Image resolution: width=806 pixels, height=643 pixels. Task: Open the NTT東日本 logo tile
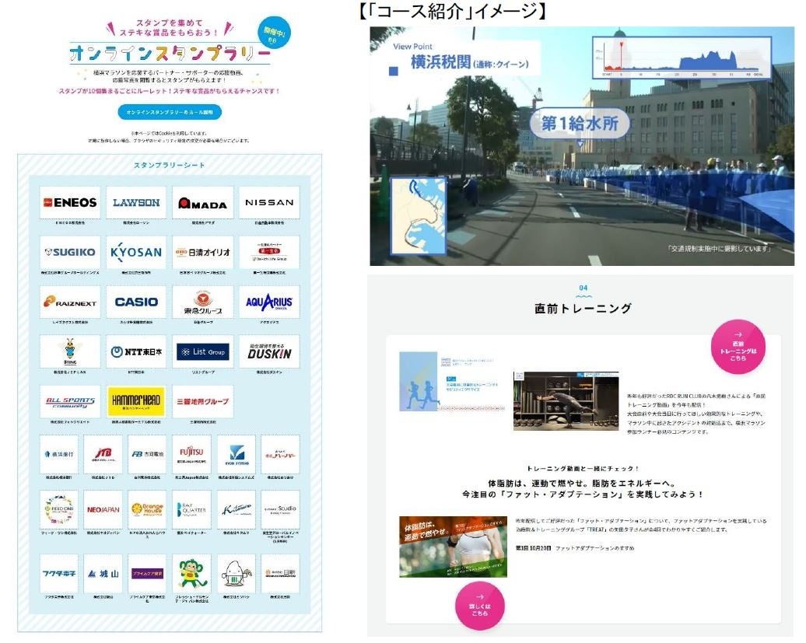click(136, 351)
